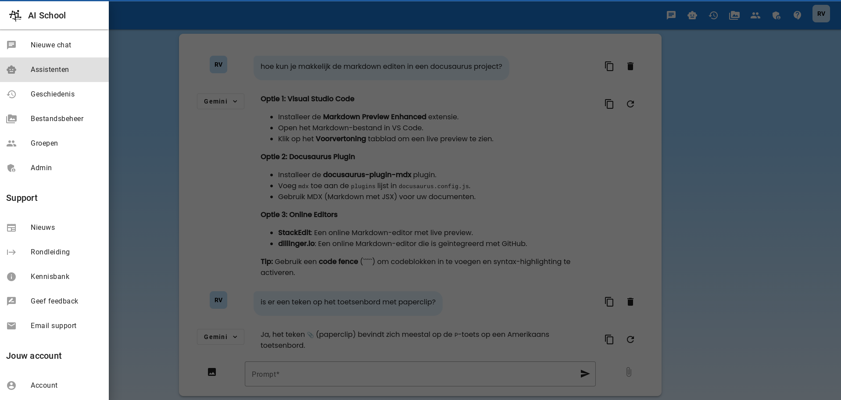Open Gemini model dropdown on first answer

pyautogui.click(x=221, y=101)
